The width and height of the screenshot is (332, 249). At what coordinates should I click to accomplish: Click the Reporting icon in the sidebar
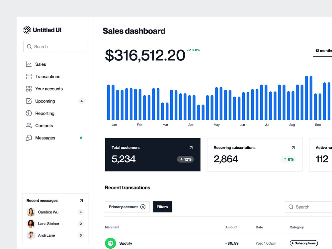pyautogui.click(x=28, y=113)
